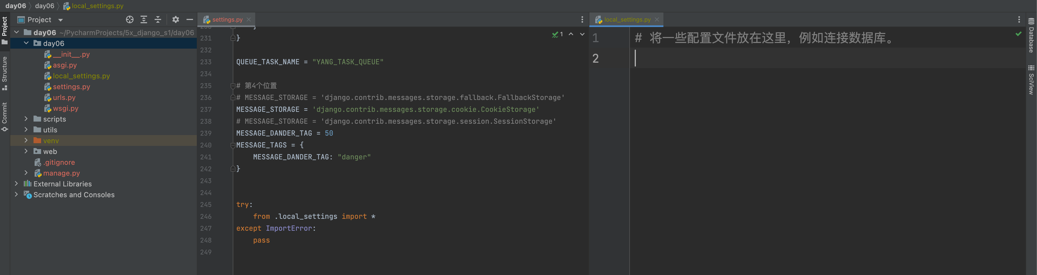
Task: Expand manage.py node
Action: coord(26,173)
